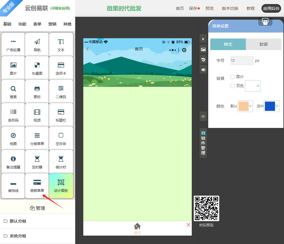The width and height of the screenshot is (284, 244).
Task: Click the 字号 font size input field
Action: tap(242, 61)
